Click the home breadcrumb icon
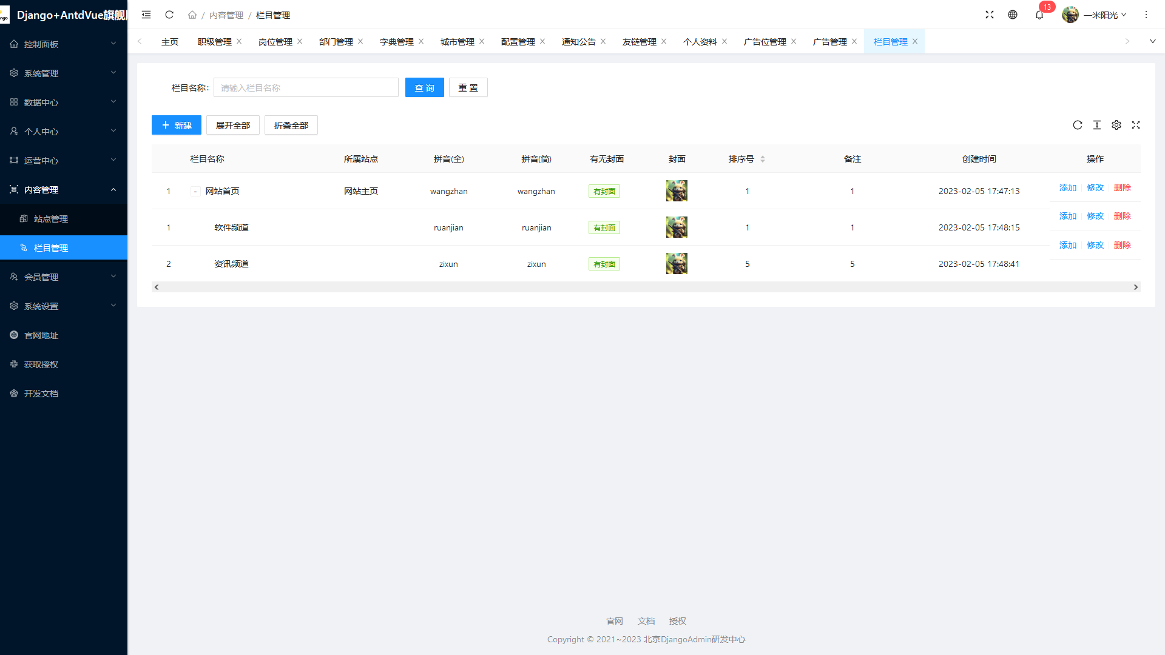This screenshot has height=655, width=1165. 192,15
